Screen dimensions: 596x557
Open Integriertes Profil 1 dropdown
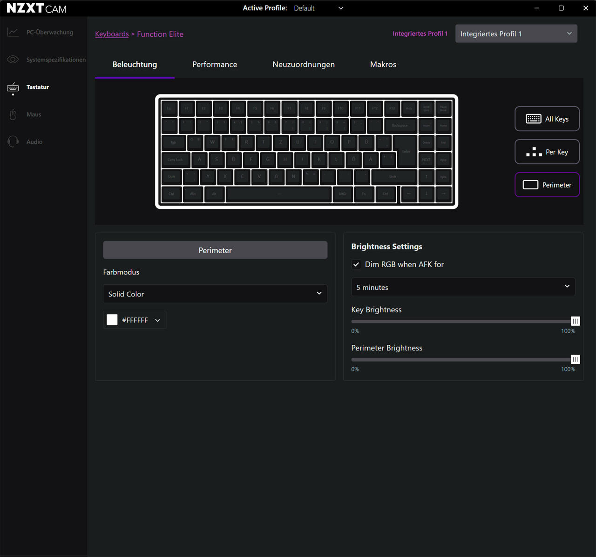516,34
